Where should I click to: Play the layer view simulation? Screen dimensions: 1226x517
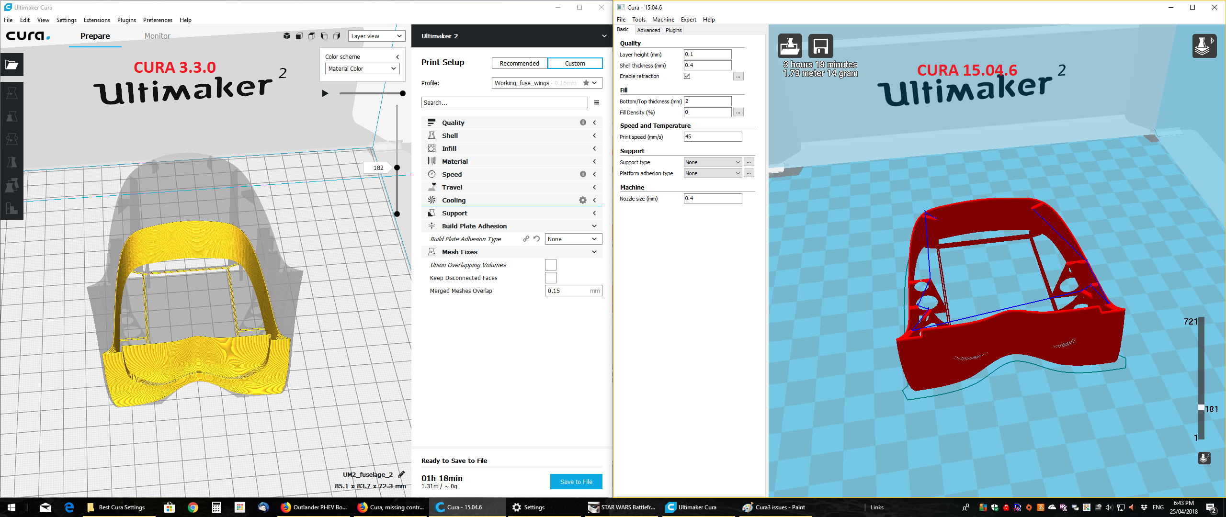(325, 93)
